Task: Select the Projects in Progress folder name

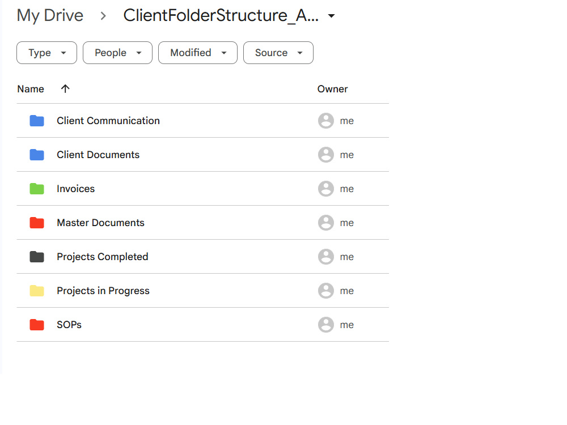Action: click(x=103, y=291)
